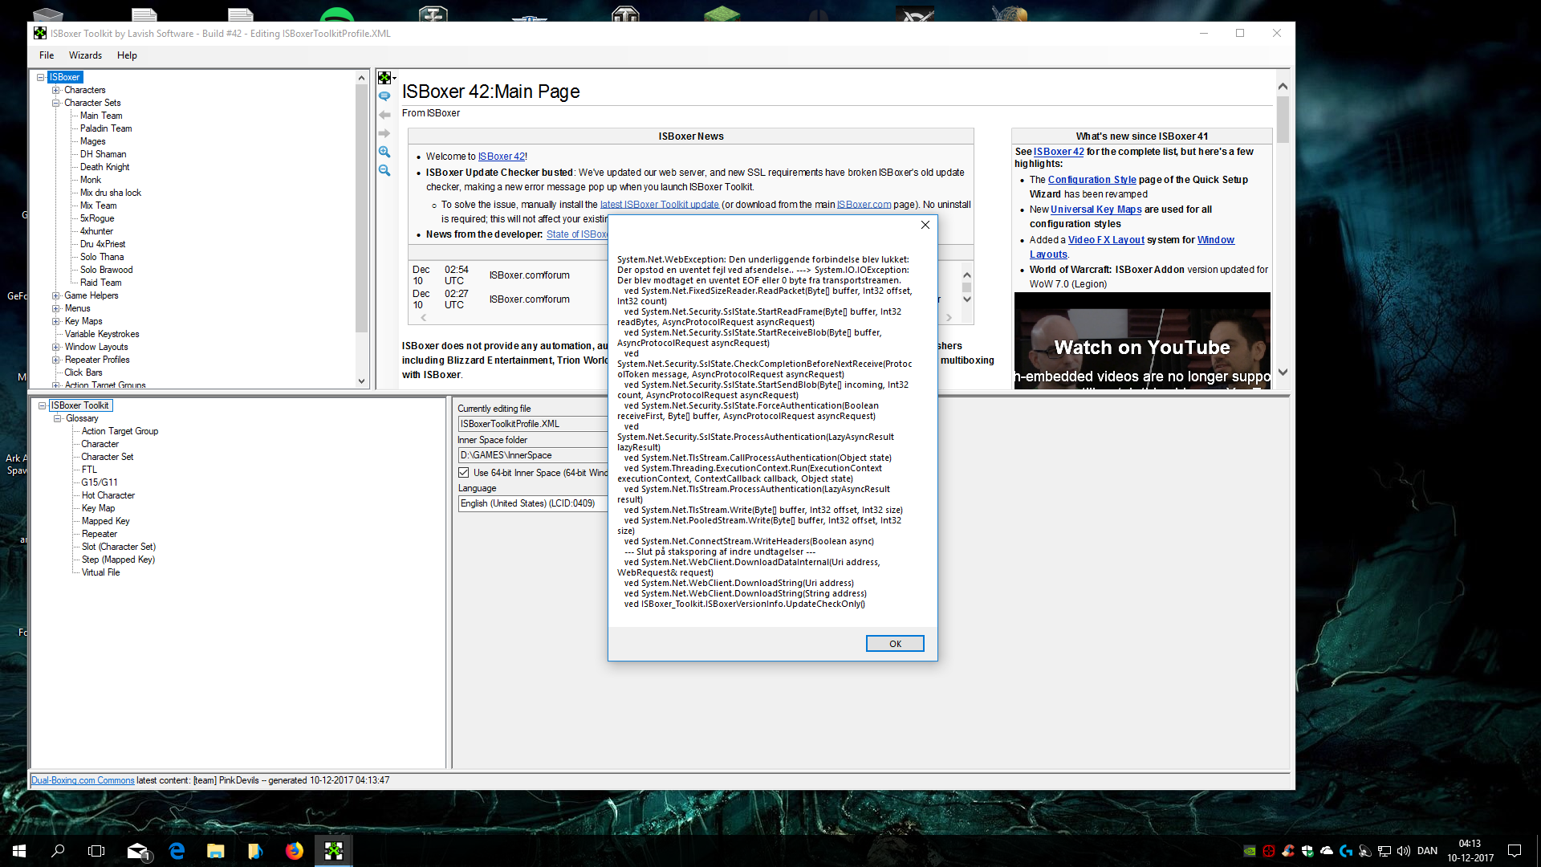Expand the Repeater Profiles node
This screenshot has height=867, width=1541.
(x=56, y=360)
